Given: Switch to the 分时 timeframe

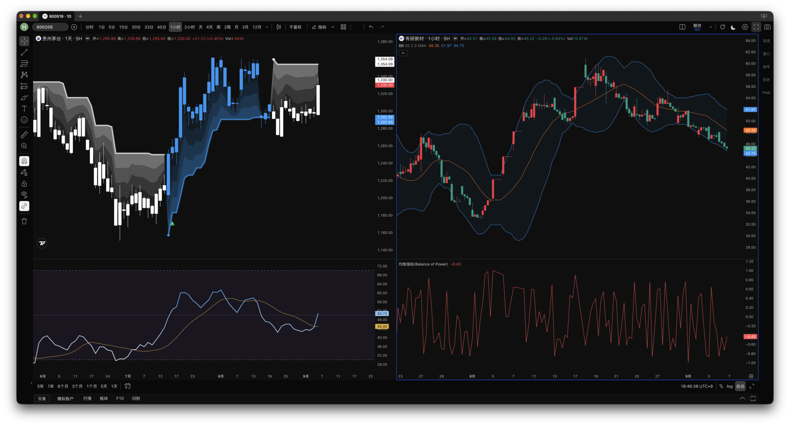Looking at the screenshot, I should (x=89, y=27).
